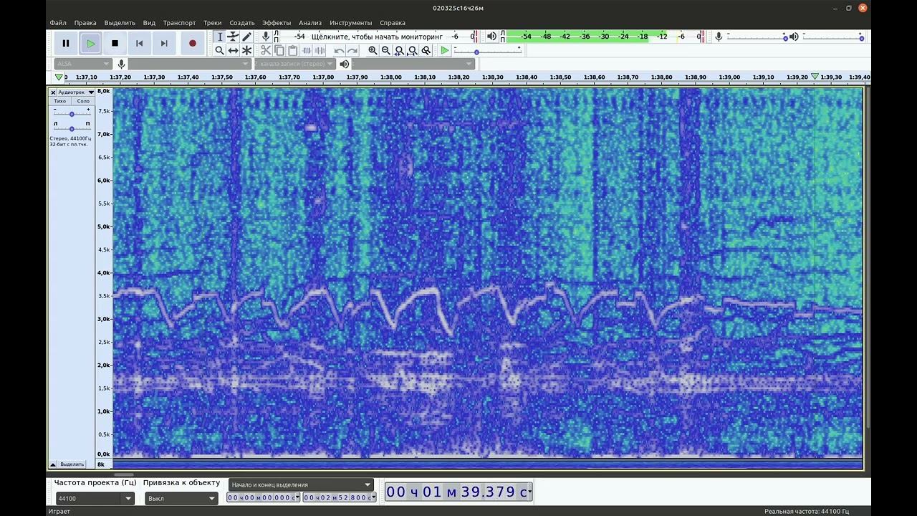Close the audio track with its X button

(x=53, y=92)
